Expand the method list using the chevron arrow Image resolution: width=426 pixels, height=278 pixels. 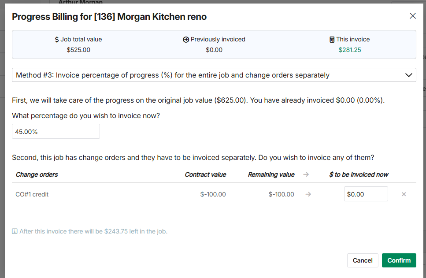[408, 75]
